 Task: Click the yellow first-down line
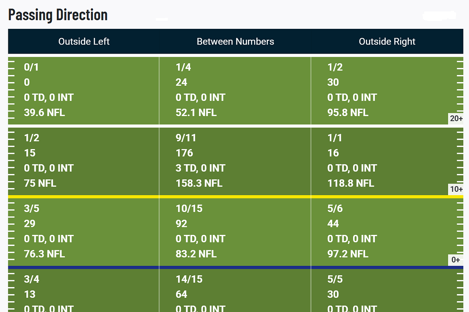click(236, 197)
